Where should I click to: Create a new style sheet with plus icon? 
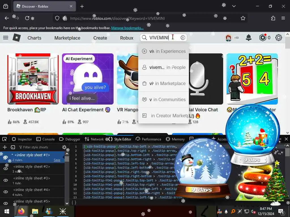pos(5,147)
